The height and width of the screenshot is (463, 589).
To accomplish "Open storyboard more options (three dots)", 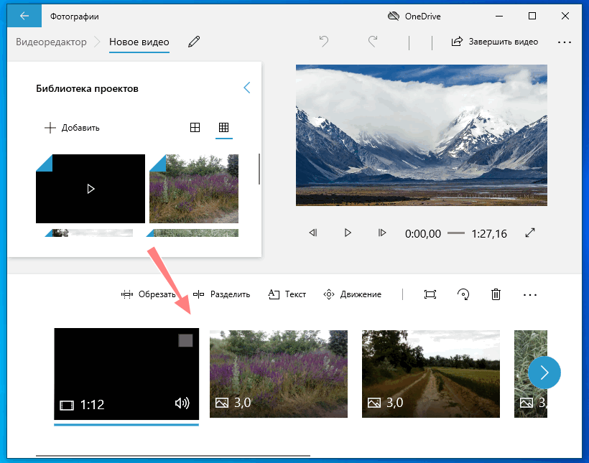I will tap(530, 294).
